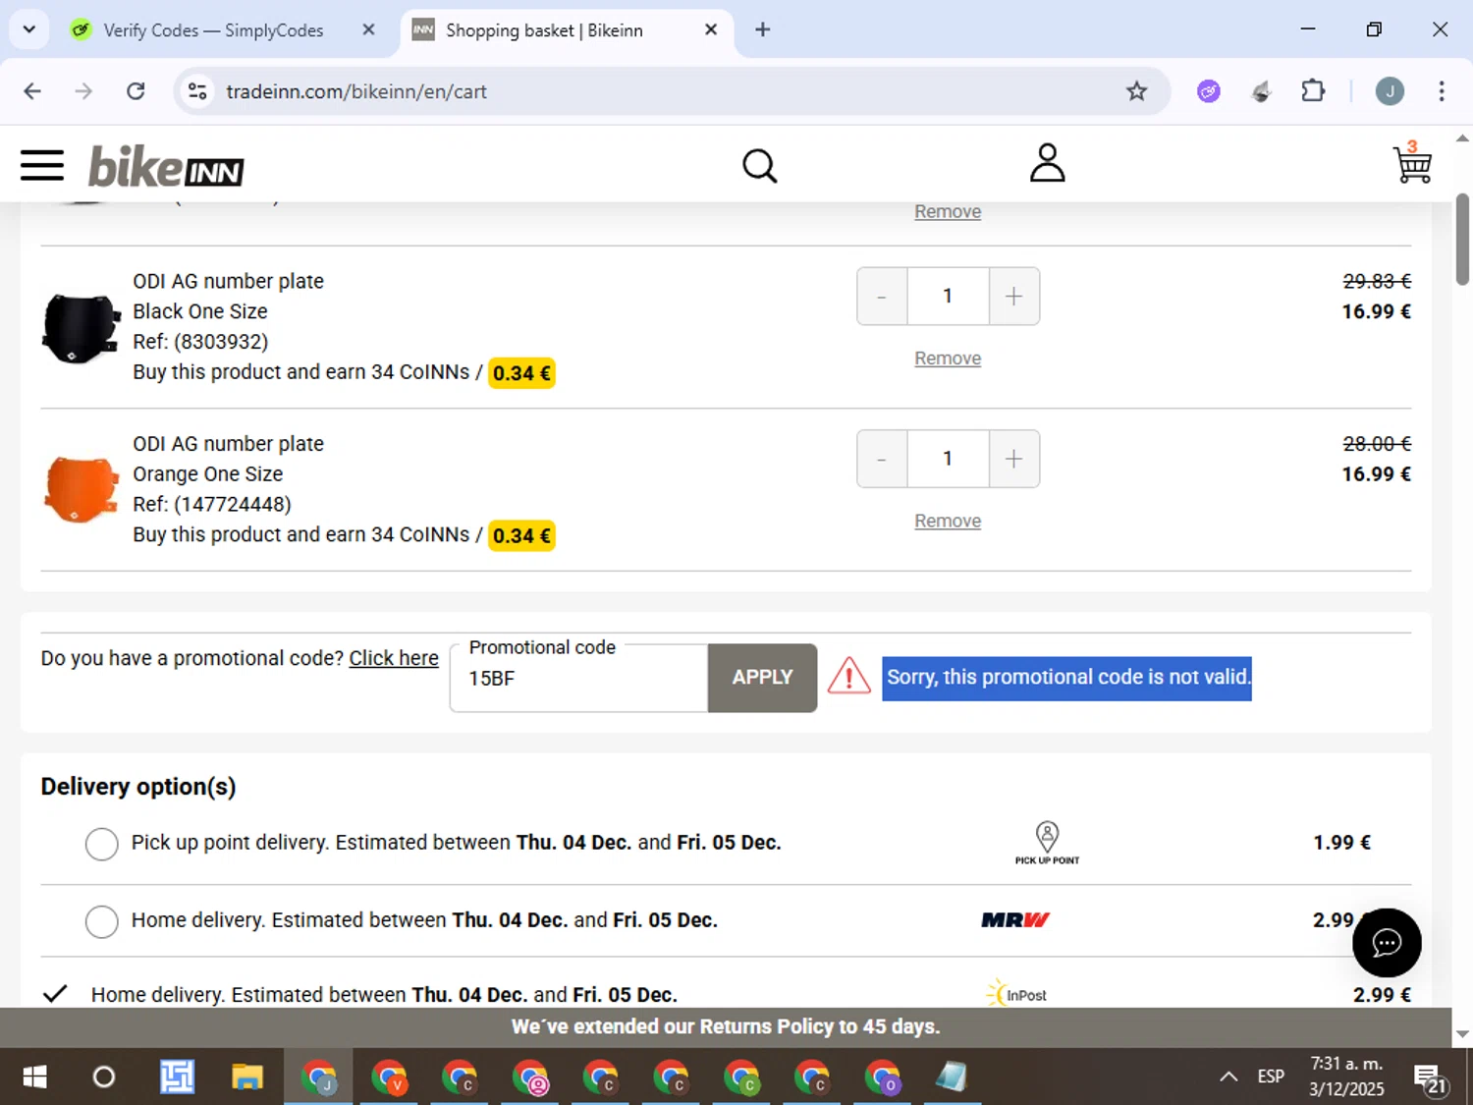The height and width of the screenshot is (1105, 1473).
Task: Open the Cortana circle on the taskbar
Action: (x=103, y=1077)
